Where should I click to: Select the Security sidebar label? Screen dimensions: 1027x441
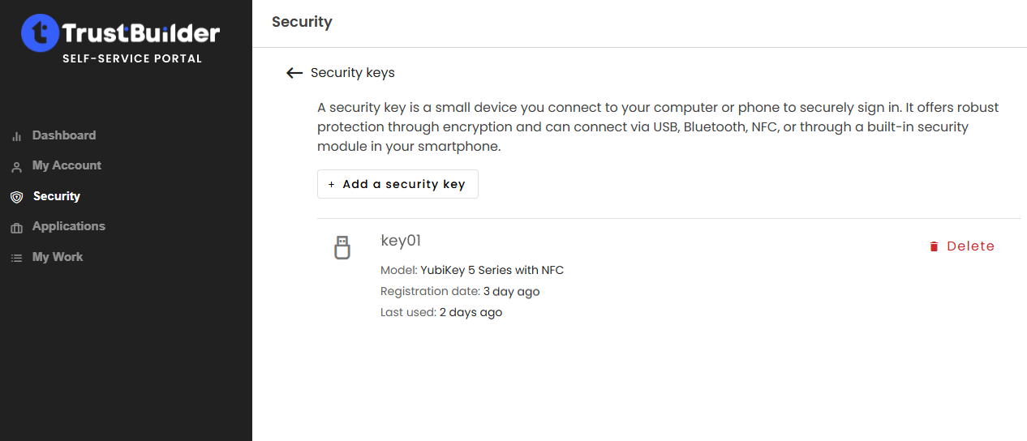click(x=57, y=196)
